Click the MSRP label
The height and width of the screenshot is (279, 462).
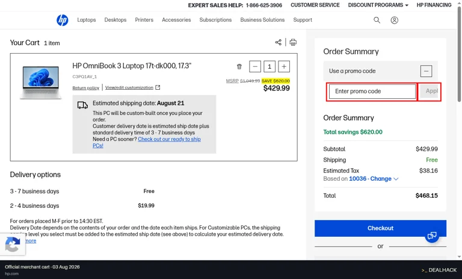[232, 81]
